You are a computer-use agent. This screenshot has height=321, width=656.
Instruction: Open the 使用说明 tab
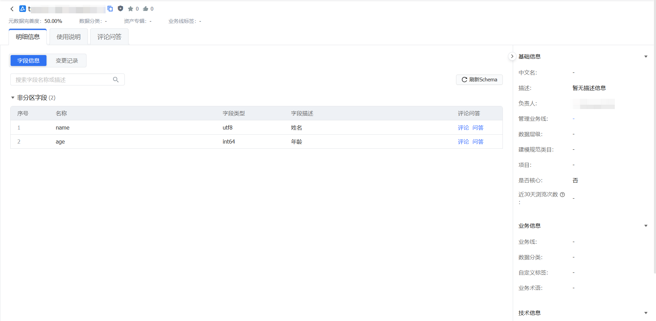pyautogui.click(x=69, y=37)
